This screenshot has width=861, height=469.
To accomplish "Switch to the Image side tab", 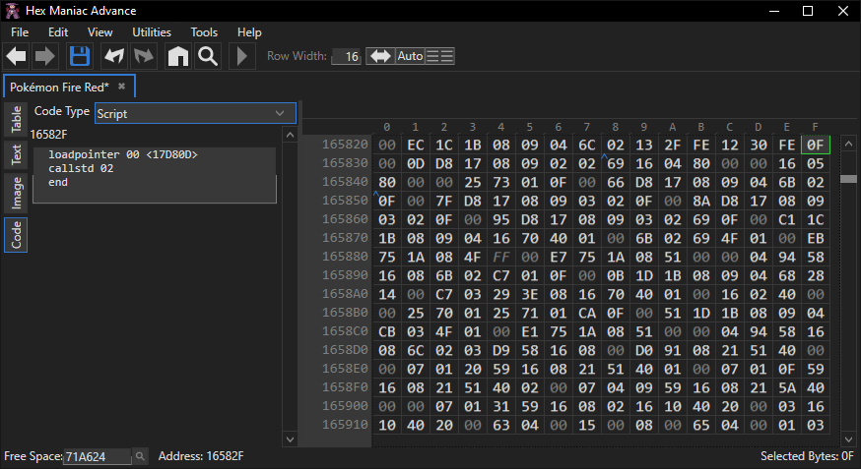I will click(x=17, y=193).
